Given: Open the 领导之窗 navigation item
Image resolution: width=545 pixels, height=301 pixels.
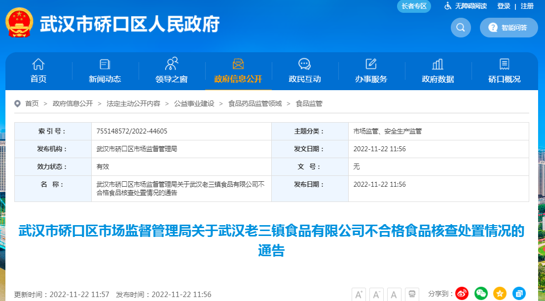Looking at the screenshot, I should (171, 70).
